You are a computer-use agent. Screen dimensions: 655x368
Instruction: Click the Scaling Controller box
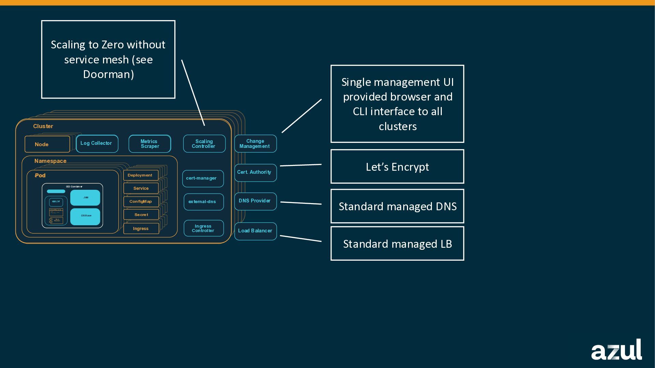point(204,144)
